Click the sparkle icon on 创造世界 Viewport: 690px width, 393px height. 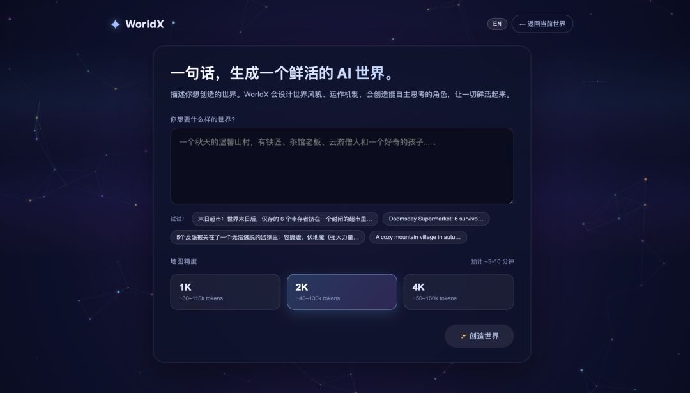463,336
